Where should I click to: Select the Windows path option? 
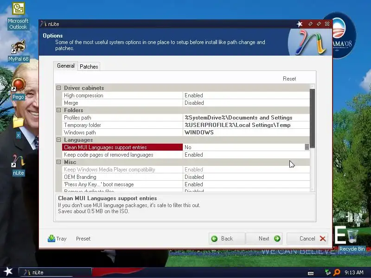click(x=122, y=133)
